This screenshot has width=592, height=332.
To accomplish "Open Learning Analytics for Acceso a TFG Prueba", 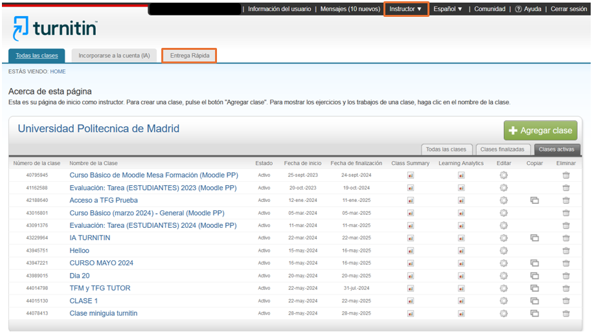I will click(461, 201).
